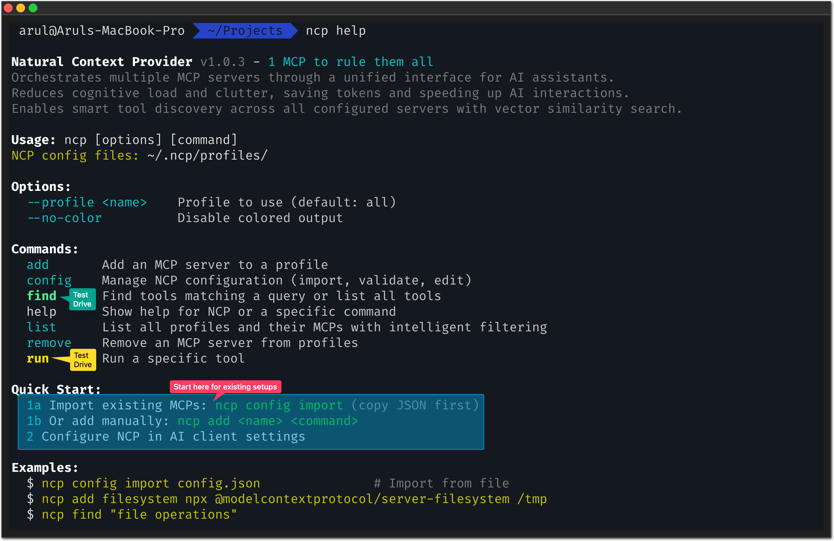Image resolution: width=834 pixels, height=541 pixels.
Task: Click the 'remove' command in Commands list
Action: [49, 343]
